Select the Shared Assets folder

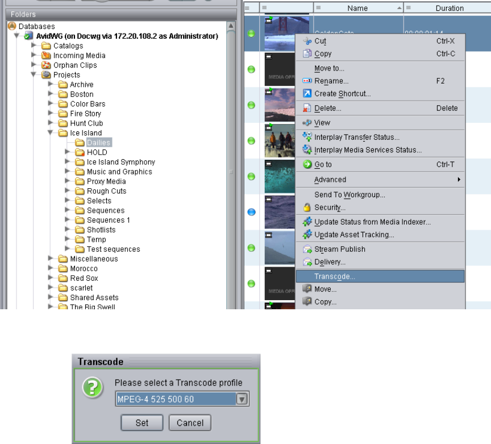[94, 297]
